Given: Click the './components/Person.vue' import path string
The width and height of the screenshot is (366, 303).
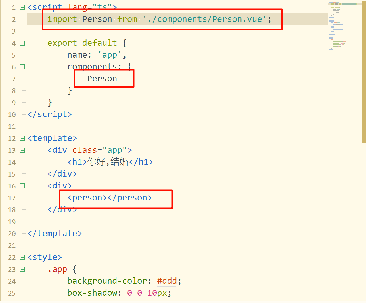Looking at the screenshot, I should [204, 19].
